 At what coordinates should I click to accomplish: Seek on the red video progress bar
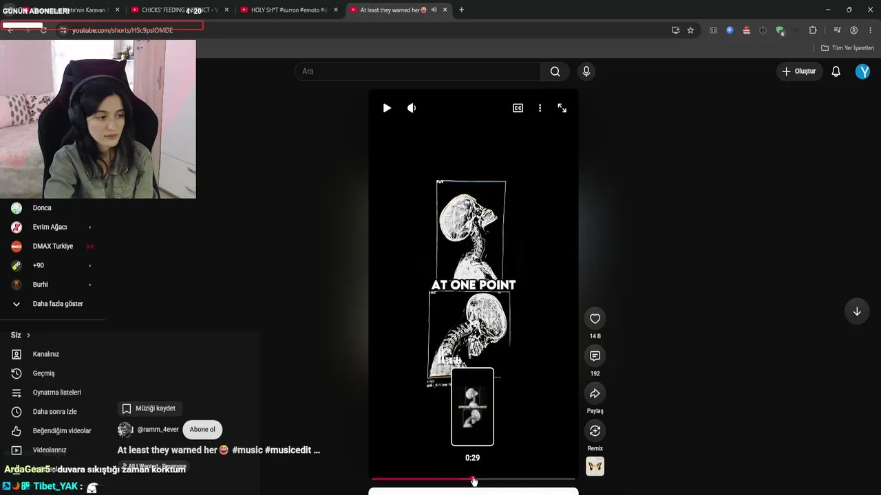pyautogui.click(x=473, y=478)
